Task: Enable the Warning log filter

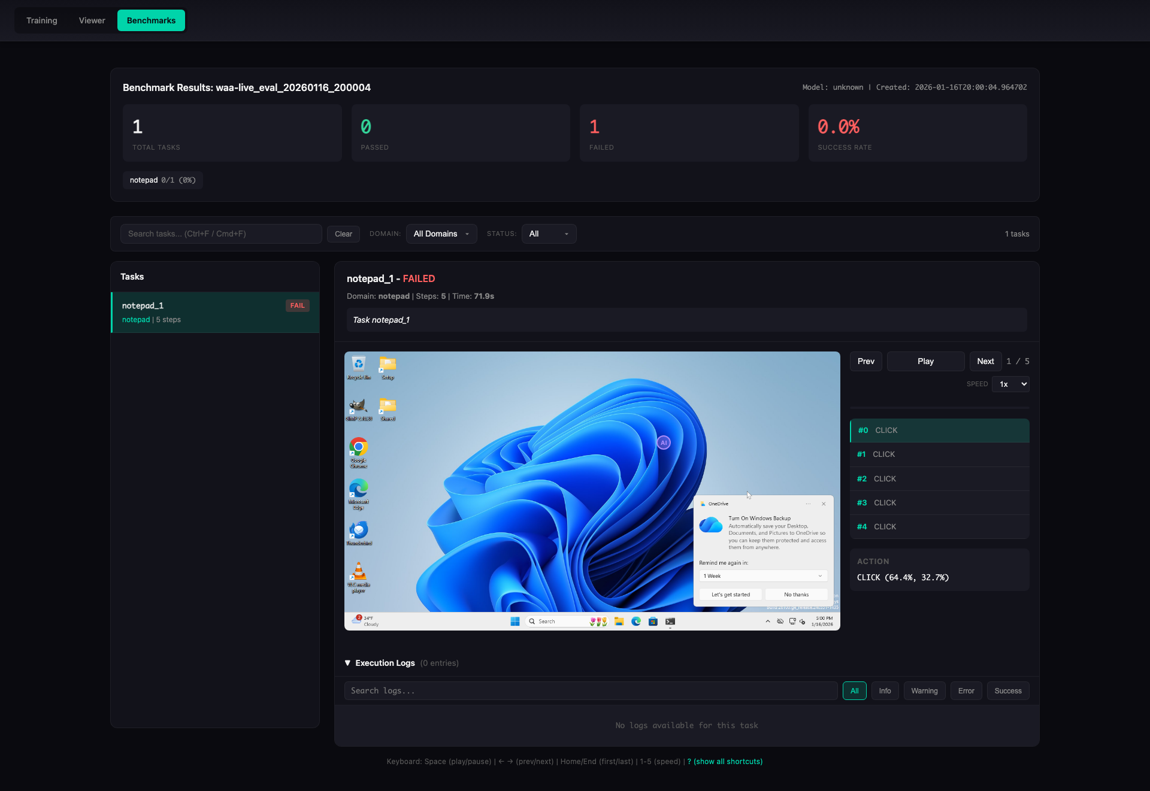Action: point(924,690)
